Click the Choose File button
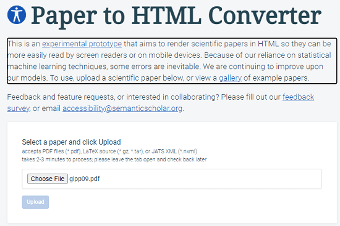The image size is (340, 226). coord(48,179)
